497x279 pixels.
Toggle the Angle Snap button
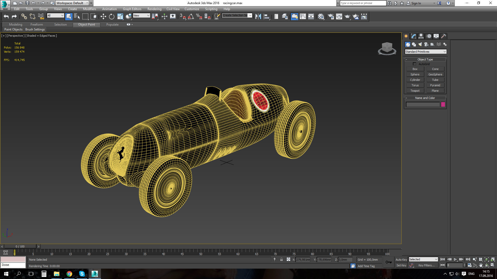coord(191,17)
